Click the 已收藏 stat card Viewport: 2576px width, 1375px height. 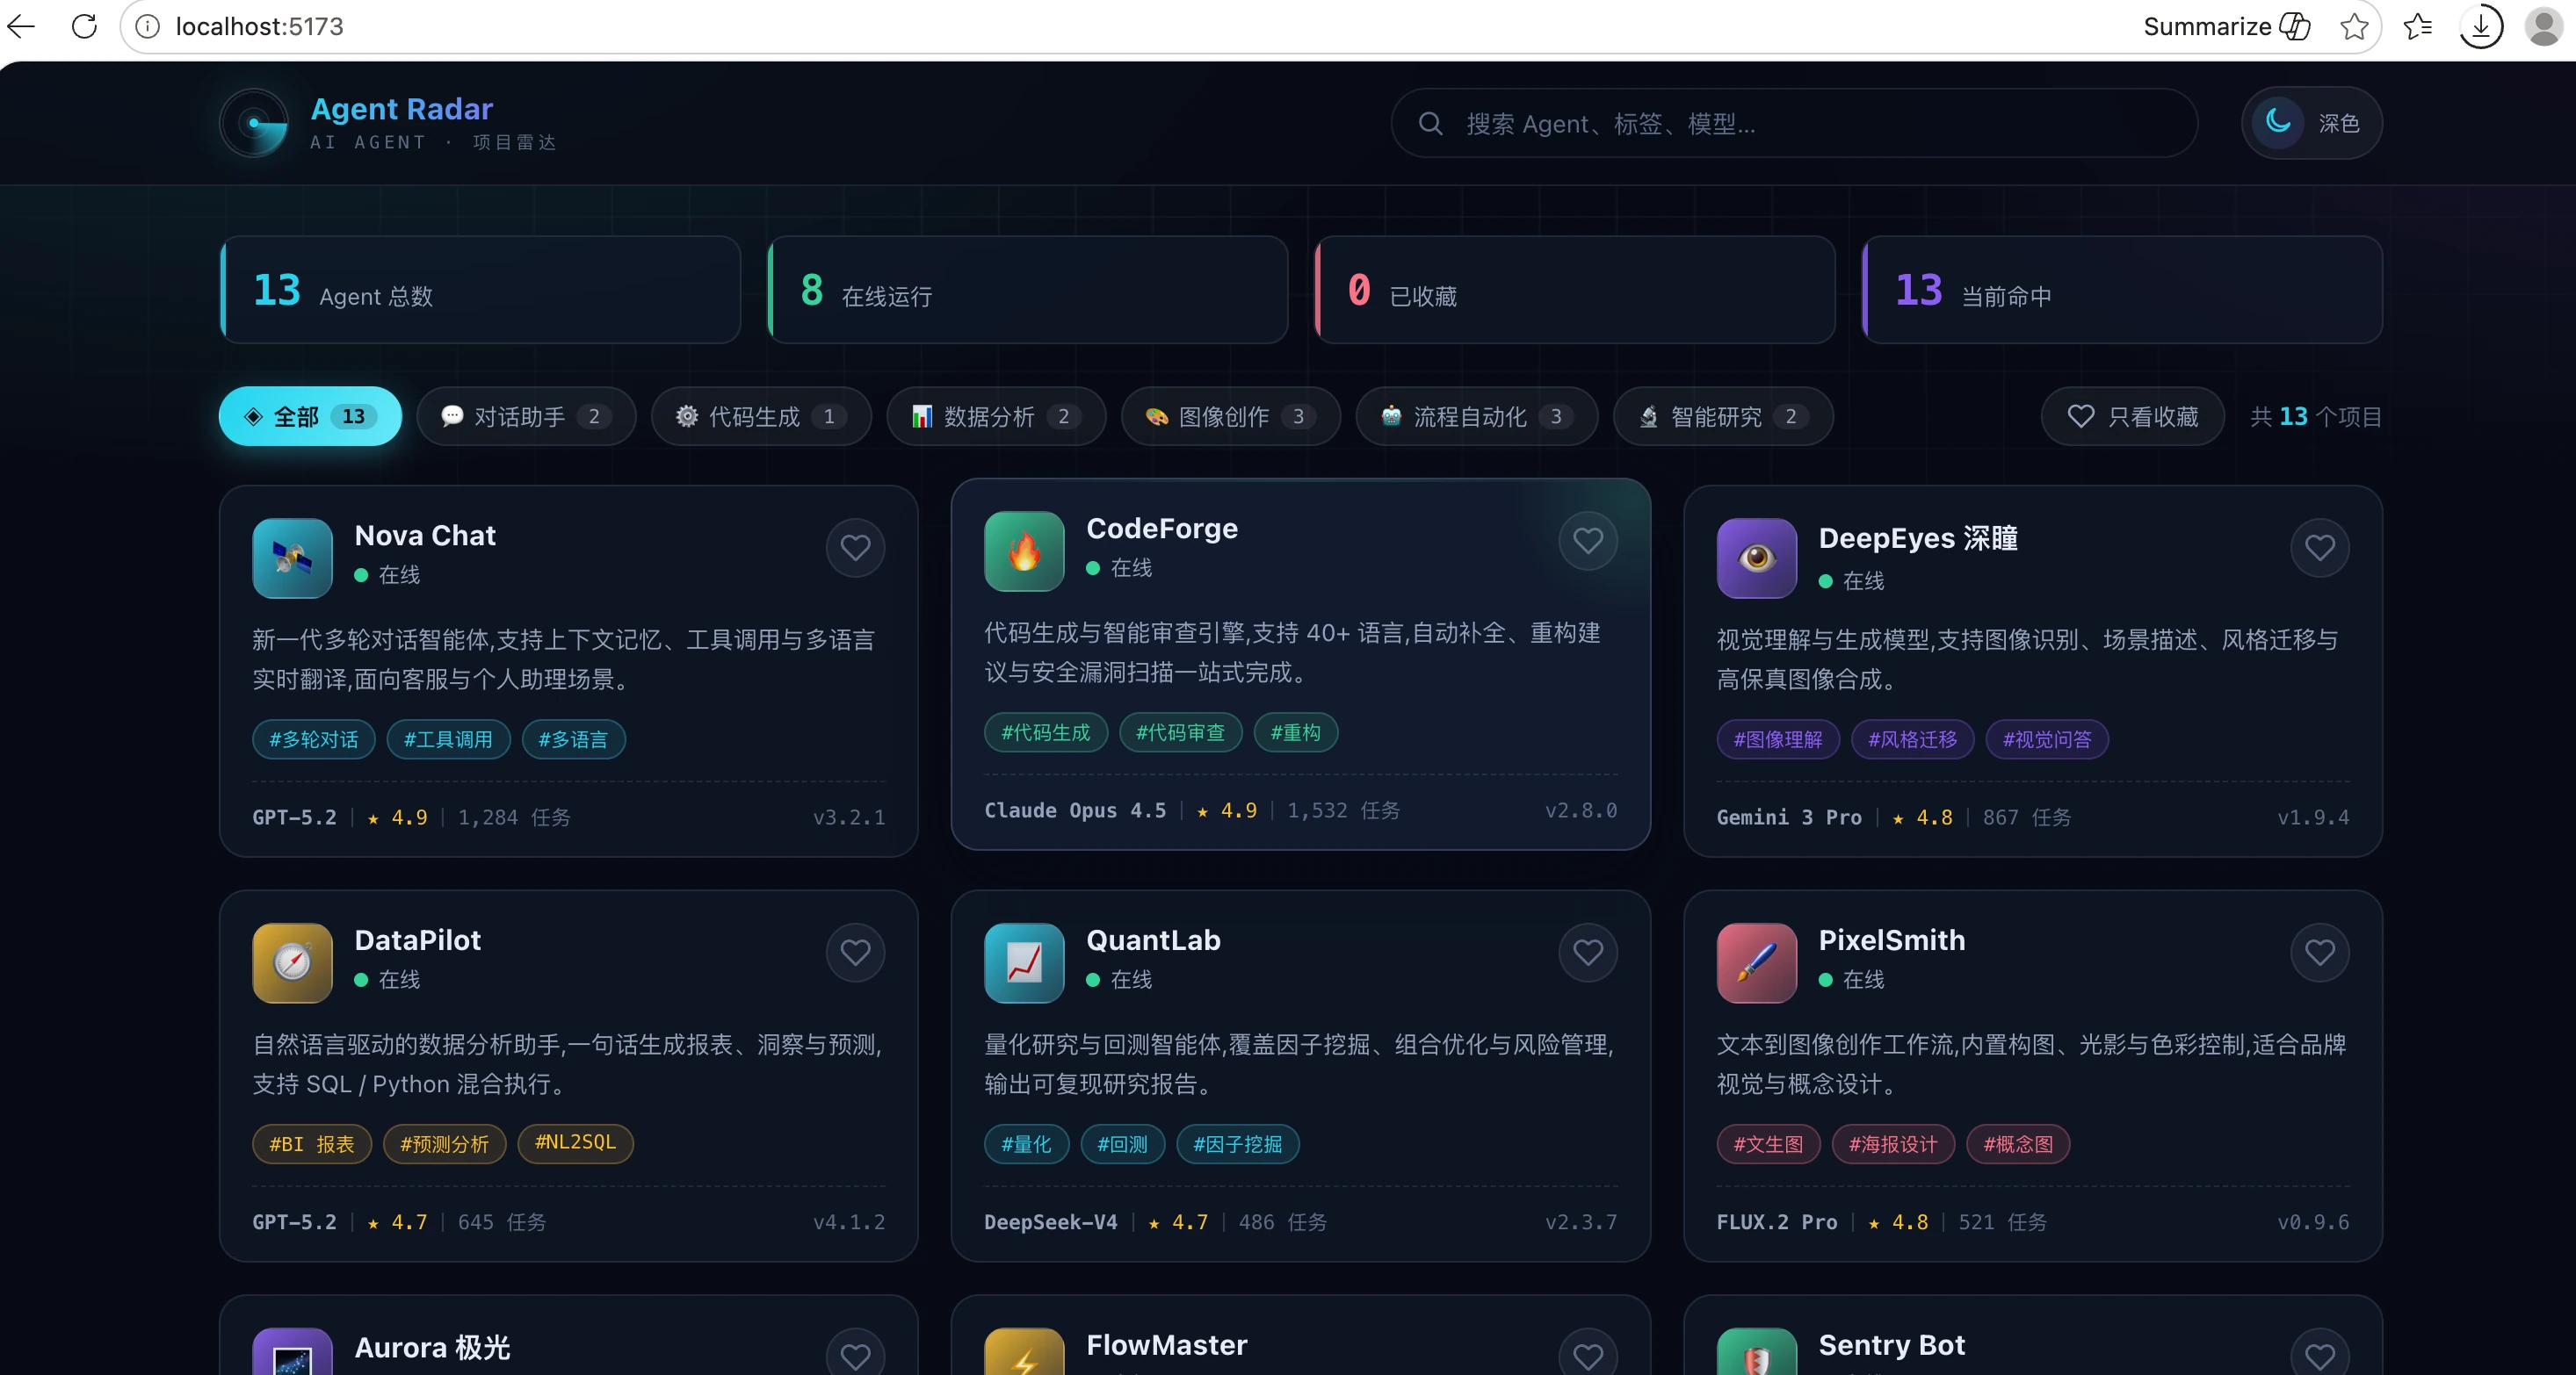click(x=1575, y=290)
